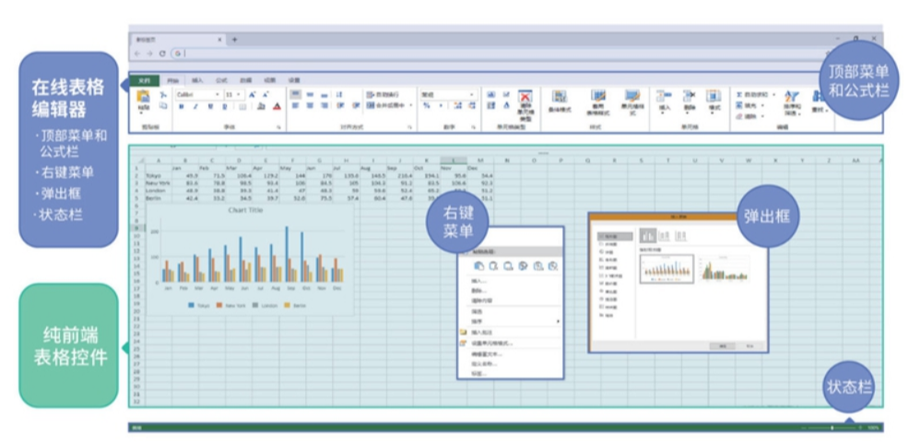Open Cell Styles (单元格样式)
921x448 pixels.
pyautogui.click(x=632, y=102)
